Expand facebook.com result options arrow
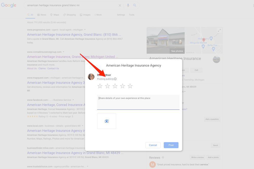 pyautogui.click(x=73, y=100)
